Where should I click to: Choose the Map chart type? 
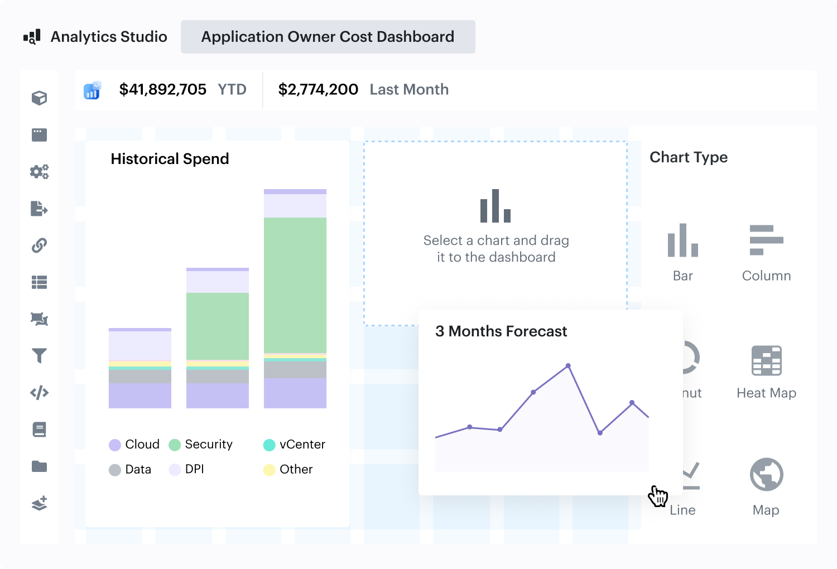click(766, 485)
